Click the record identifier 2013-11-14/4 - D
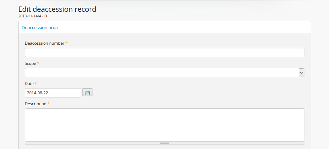This screenshot has width=329, height=149. [33, 16]
